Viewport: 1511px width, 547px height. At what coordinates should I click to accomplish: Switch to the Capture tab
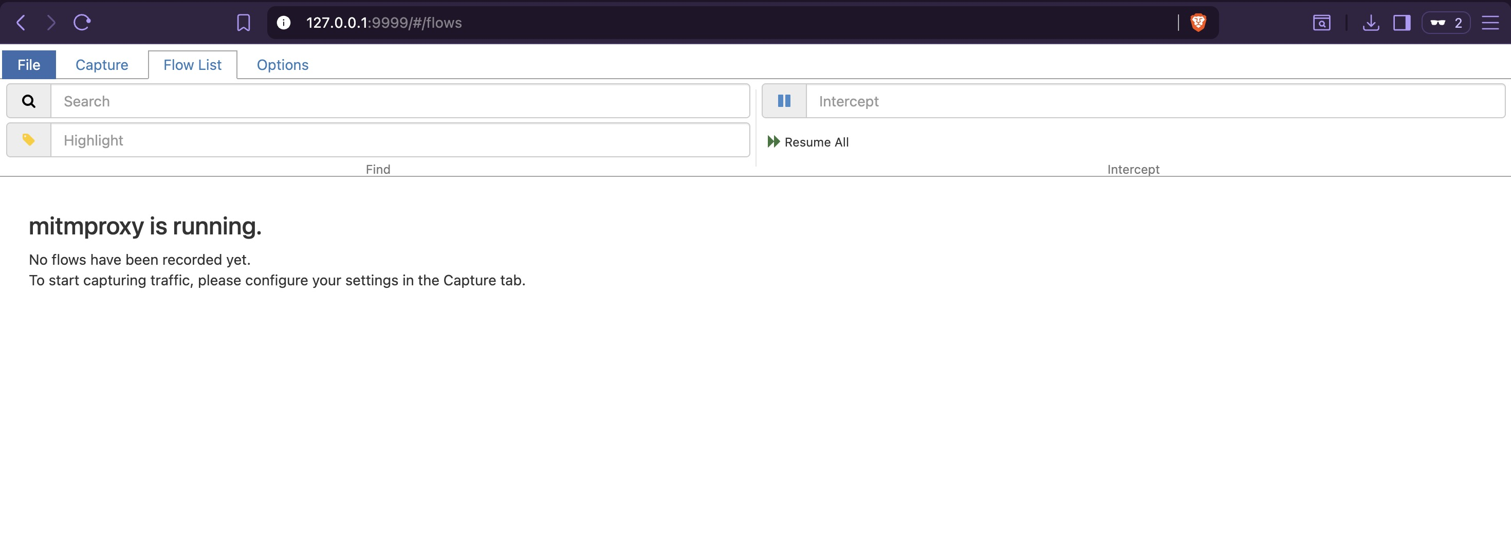pos(102,65)
